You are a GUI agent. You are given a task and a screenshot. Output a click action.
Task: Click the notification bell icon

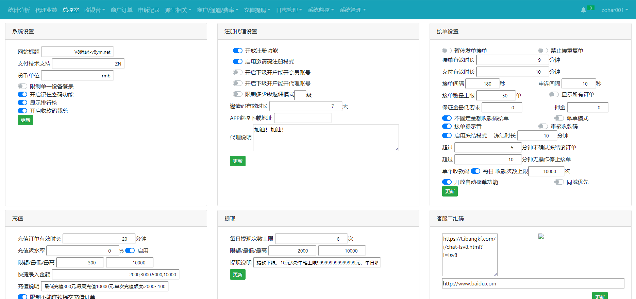tap(583, 10)
